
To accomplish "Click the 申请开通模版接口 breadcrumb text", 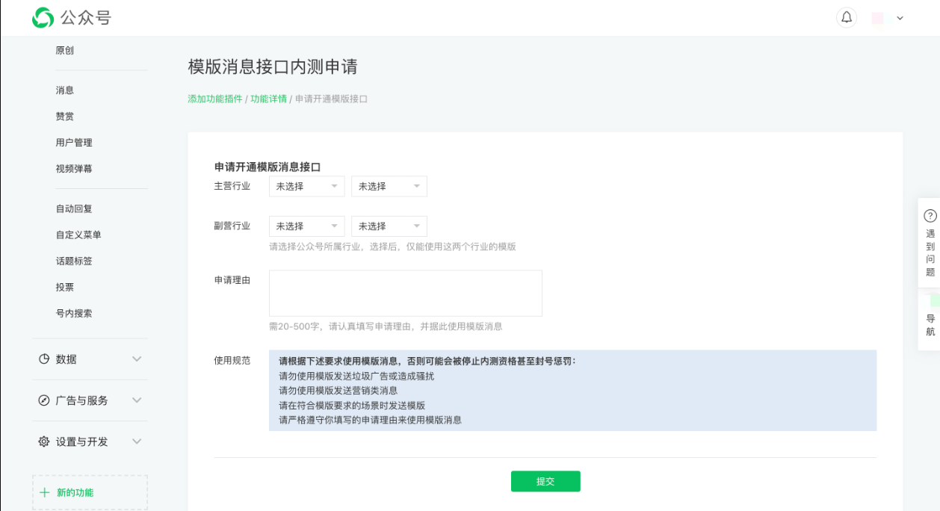I will pos(332,99).
